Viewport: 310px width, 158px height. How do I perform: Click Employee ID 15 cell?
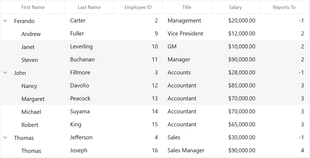138,125
